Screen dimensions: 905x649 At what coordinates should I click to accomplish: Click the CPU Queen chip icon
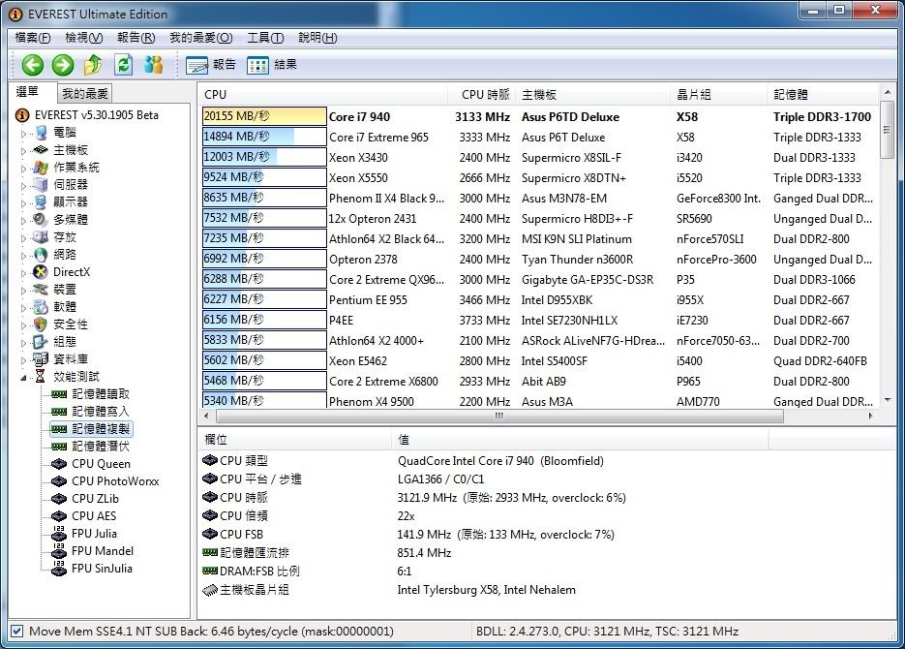[x=59, y=464]
